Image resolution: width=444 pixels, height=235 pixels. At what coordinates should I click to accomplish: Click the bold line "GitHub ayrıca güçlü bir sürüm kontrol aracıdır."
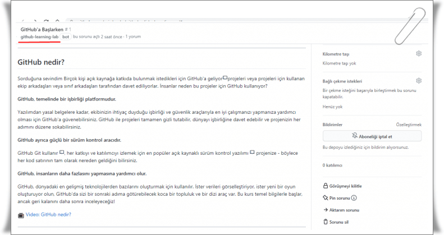click(x=70, y=140)
